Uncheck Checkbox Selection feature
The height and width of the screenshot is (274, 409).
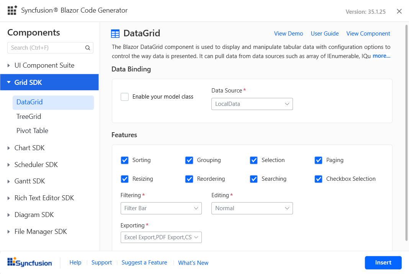(x=319, y=179)
